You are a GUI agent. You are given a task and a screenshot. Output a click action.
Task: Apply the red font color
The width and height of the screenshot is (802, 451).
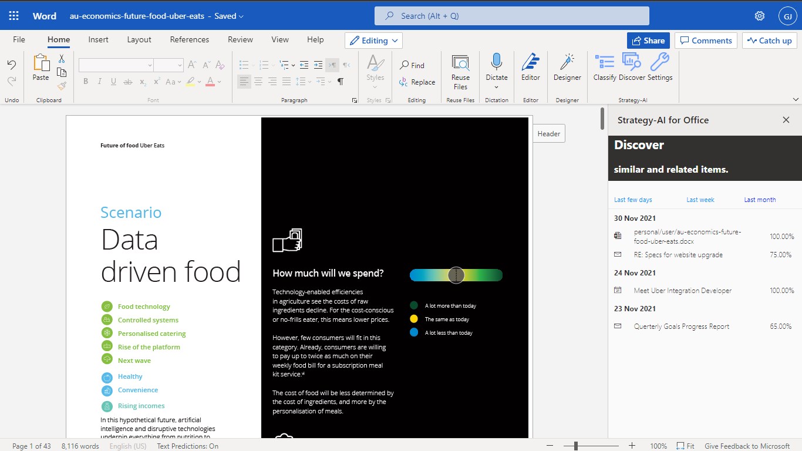click(x=210, y=82)
